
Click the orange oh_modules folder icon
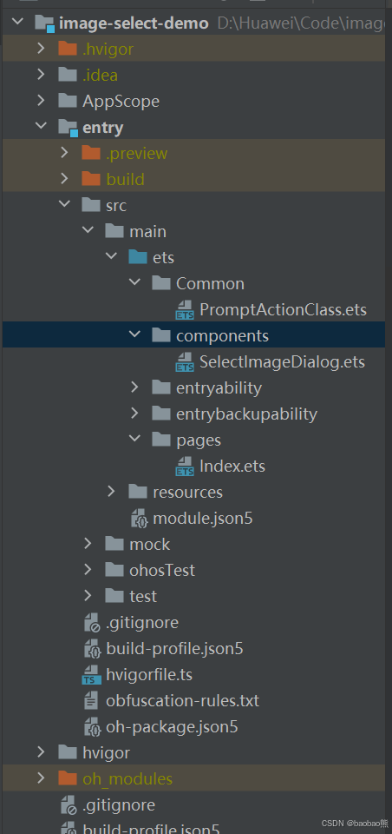click(x=68, y=778)
